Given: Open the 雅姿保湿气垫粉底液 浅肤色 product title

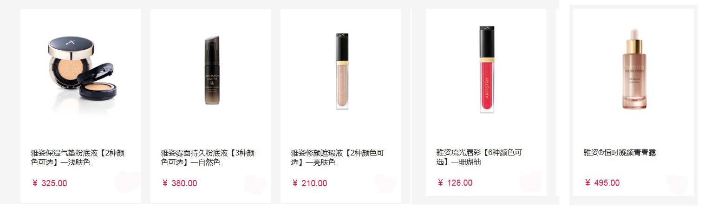Looking at the screenshot, I should 78,158.
